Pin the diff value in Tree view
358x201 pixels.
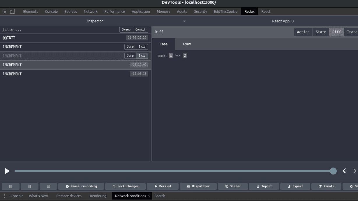click(162, 55)
